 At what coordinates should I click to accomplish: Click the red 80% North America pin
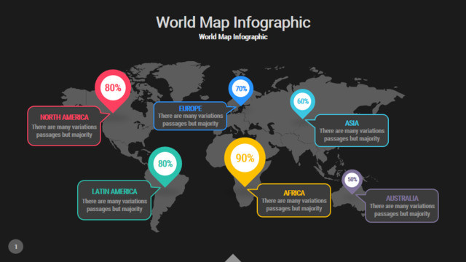click(113, 89)
